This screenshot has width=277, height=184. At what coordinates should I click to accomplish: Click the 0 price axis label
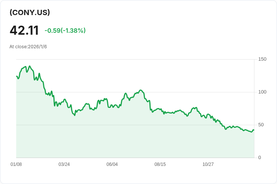tap(260, 158)
